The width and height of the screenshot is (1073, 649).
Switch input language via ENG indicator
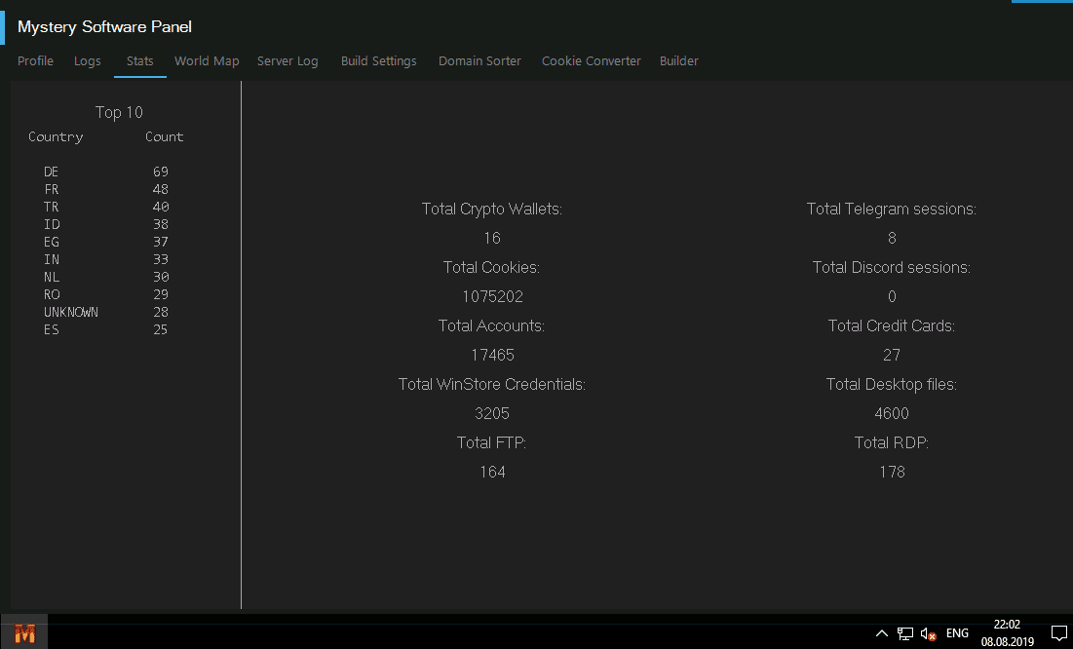957,633
